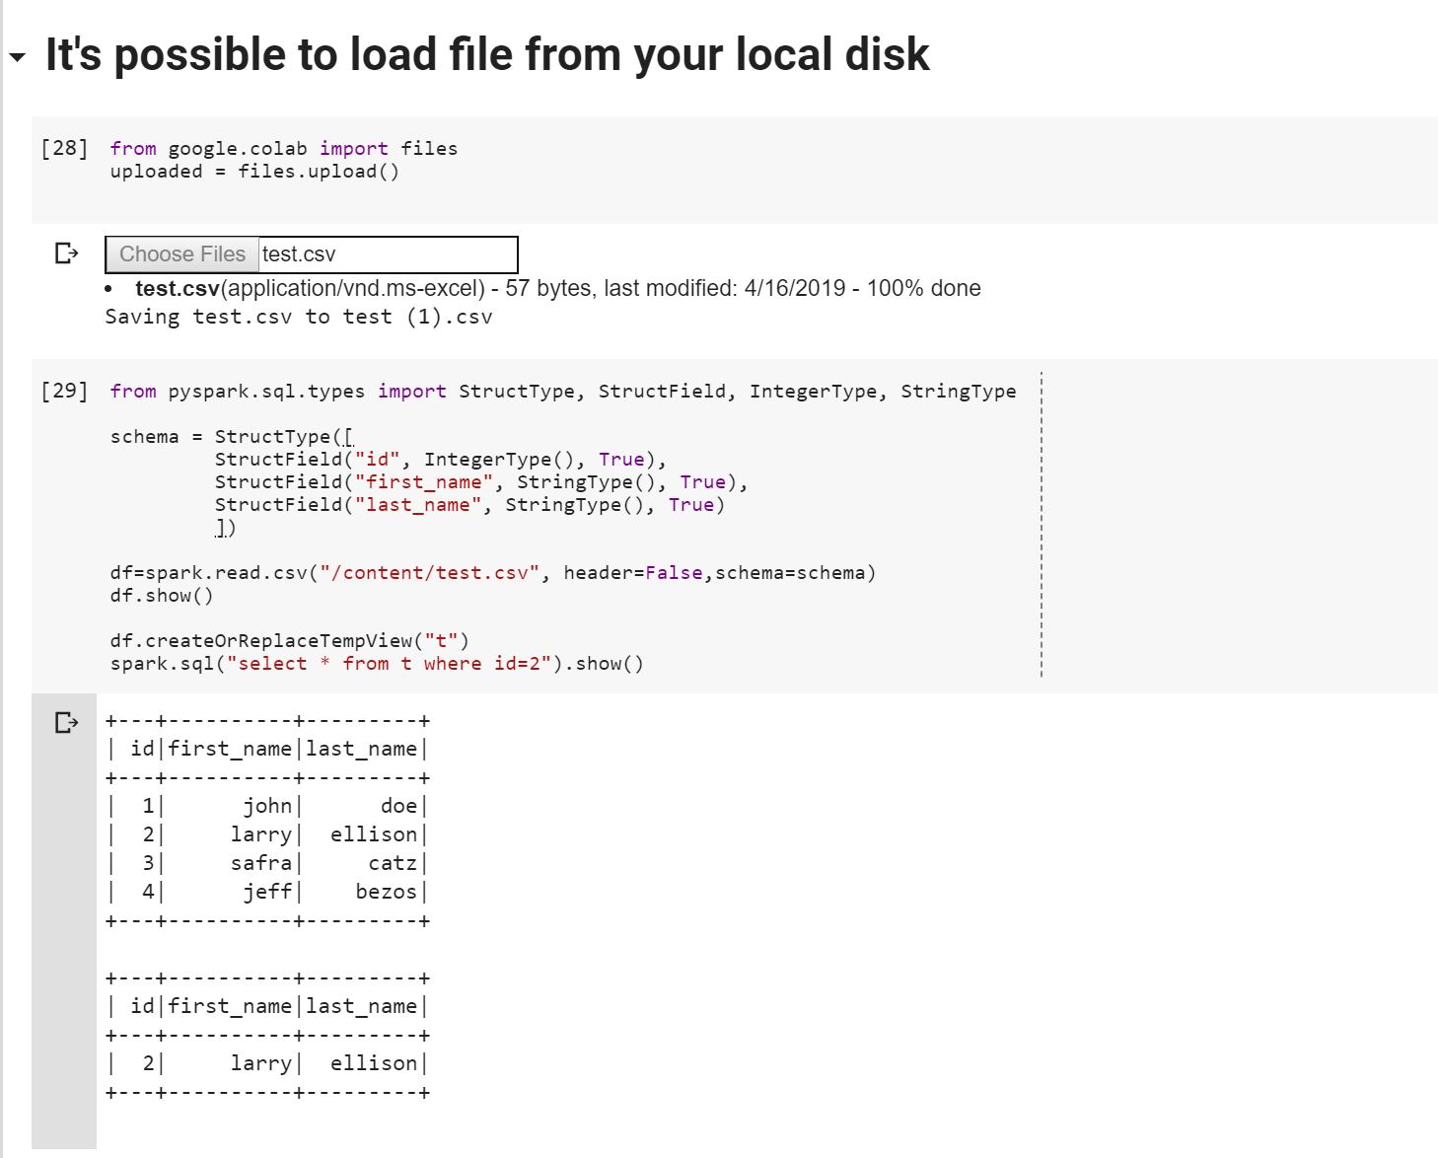
Task: Click the test.csv filename field
Action: (388, 254)
